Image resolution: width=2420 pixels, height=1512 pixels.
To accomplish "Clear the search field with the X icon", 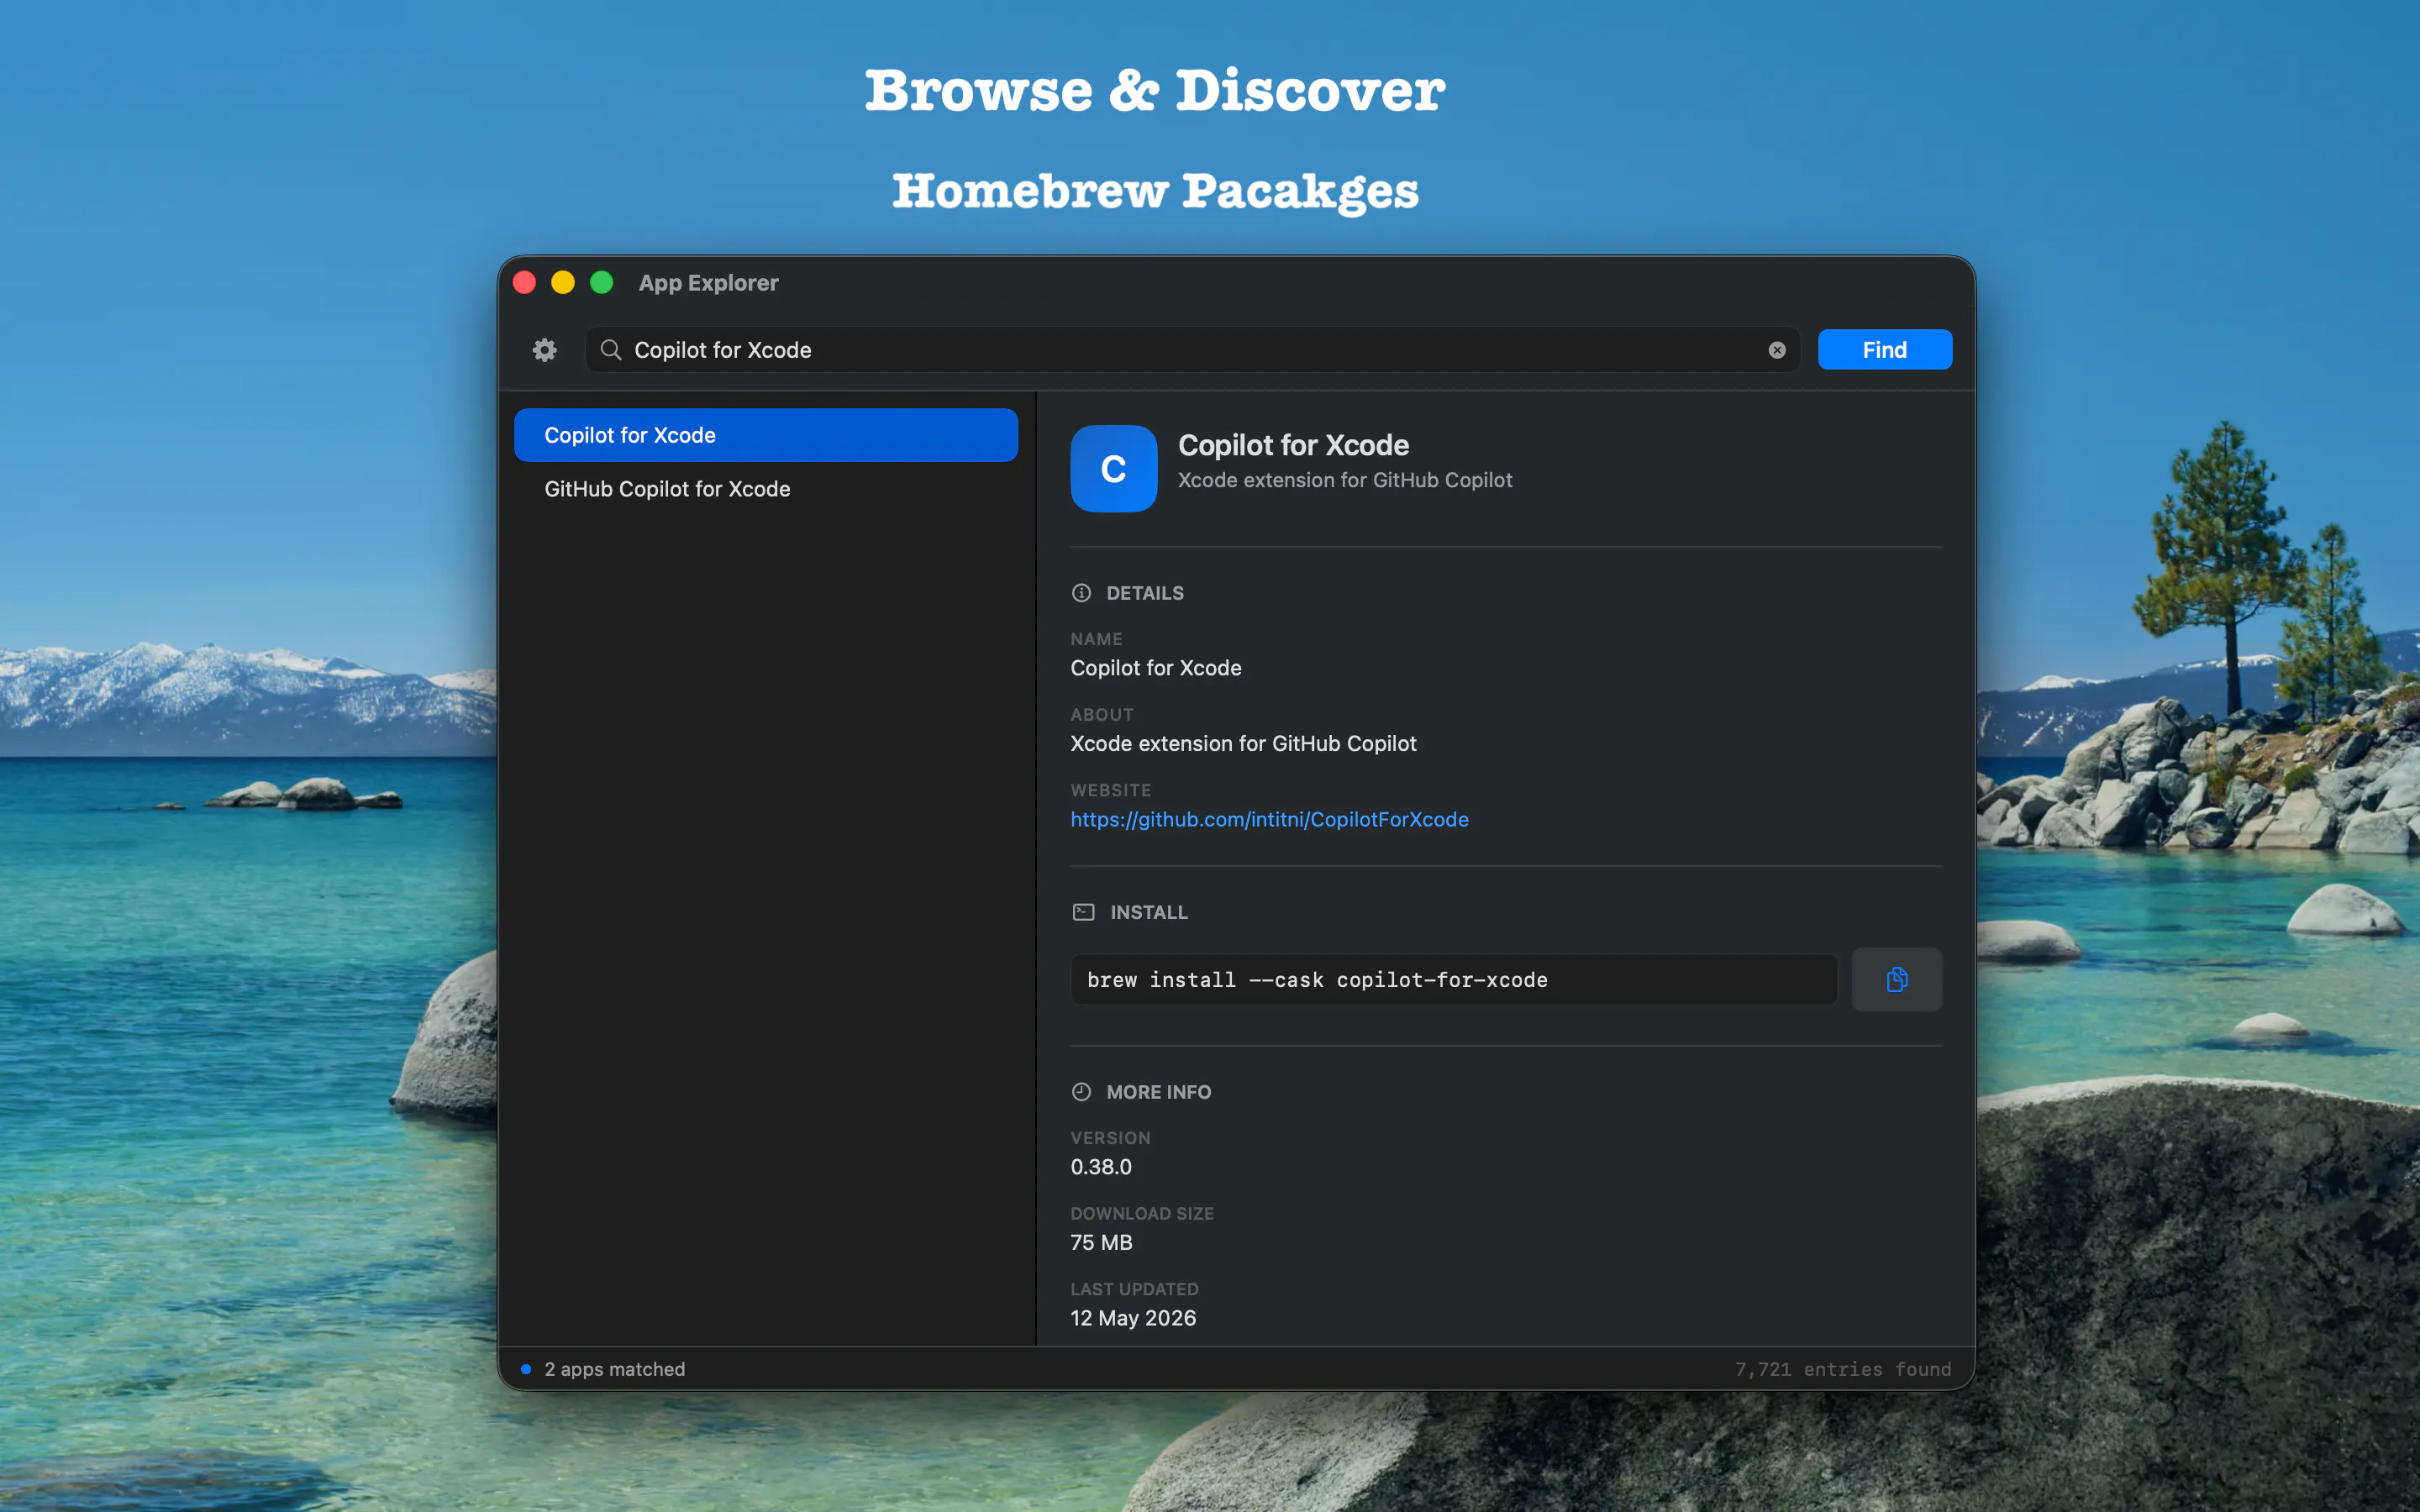I will coord(1777,350).
